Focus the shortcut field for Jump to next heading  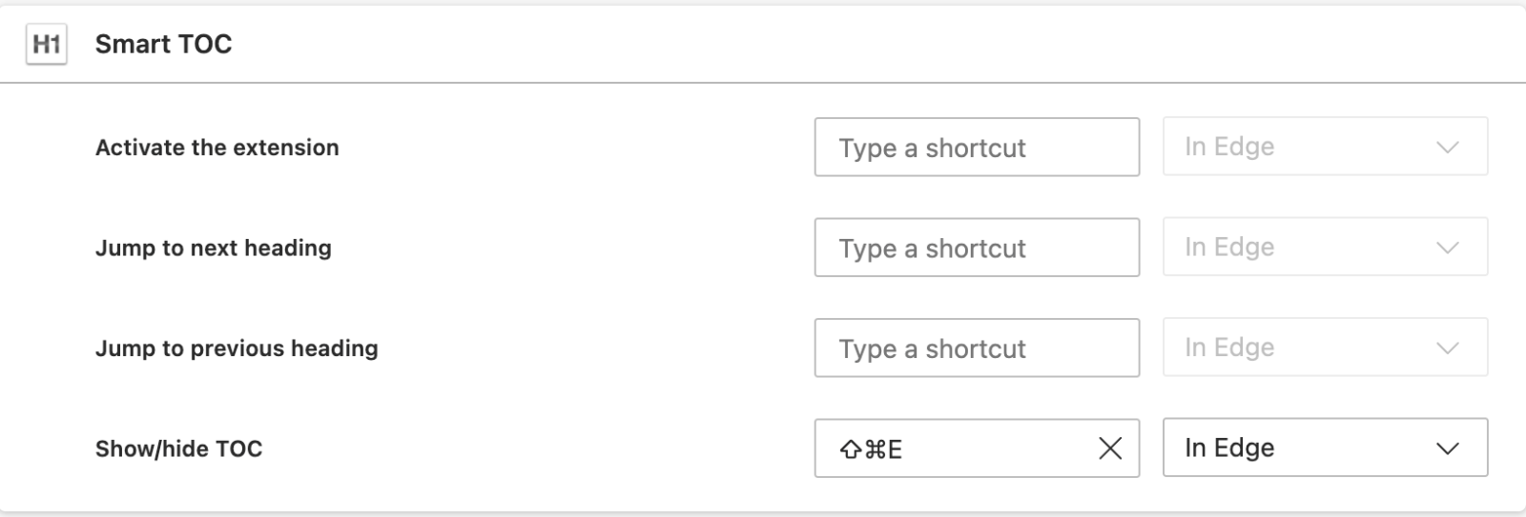click(977, 248)
